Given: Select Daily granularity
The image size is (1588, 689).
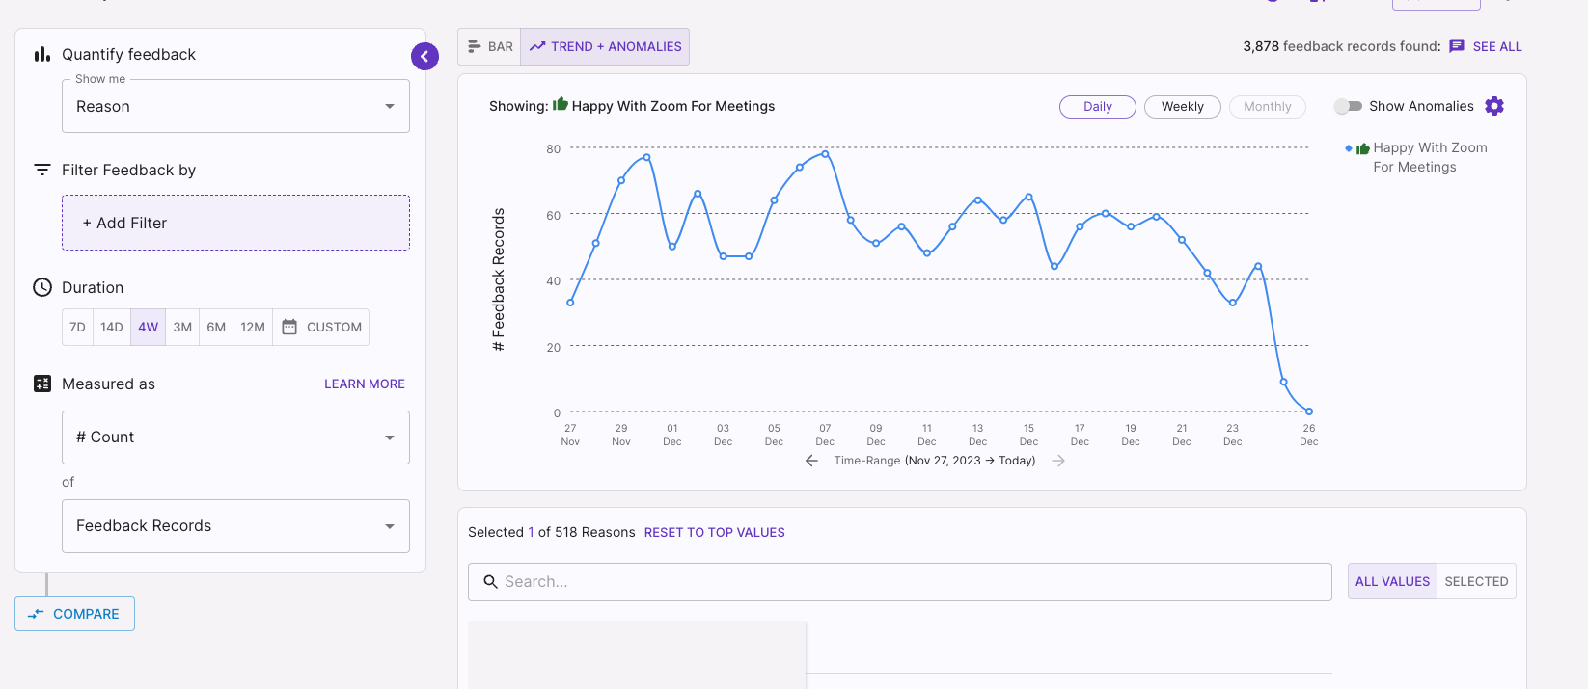Looking at the screenshot, I should click(x=1098, y=107).
